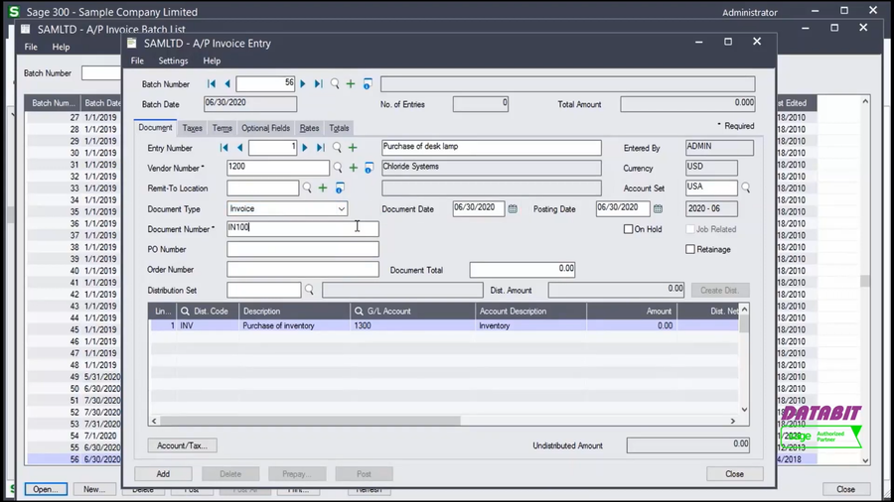The width and height of the screenshot is (894, 502).
Task: Click G/L Account column finder icon
Action: pos(359,312)
